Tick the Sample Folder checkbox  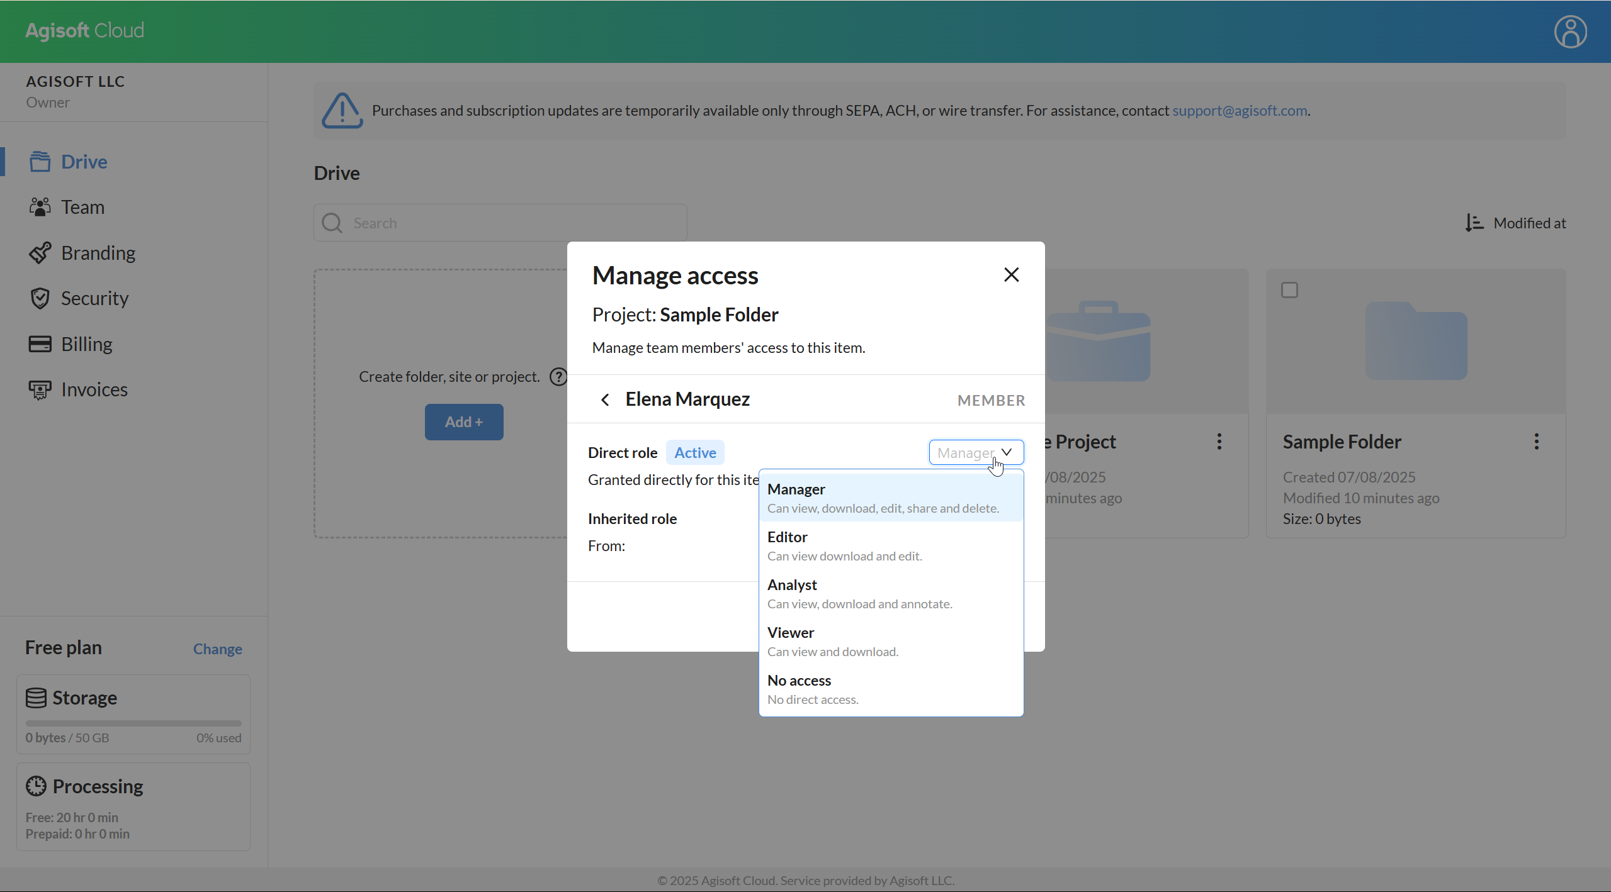1289,290
